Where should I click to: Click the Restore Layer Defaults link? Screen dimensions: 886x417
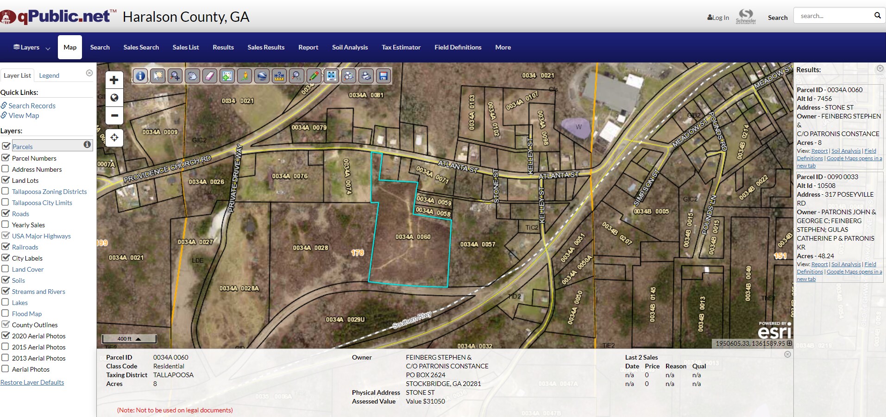coord(32,382)
